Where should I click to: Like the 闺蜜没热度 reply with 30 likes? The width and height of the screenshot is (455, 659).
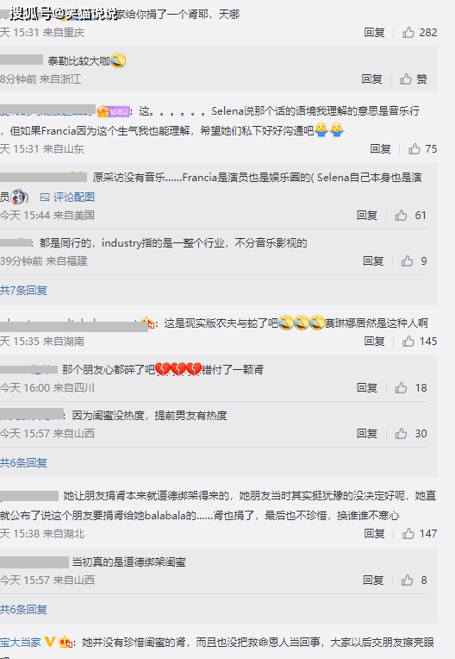pyautogui.click(x=401, y=433)
